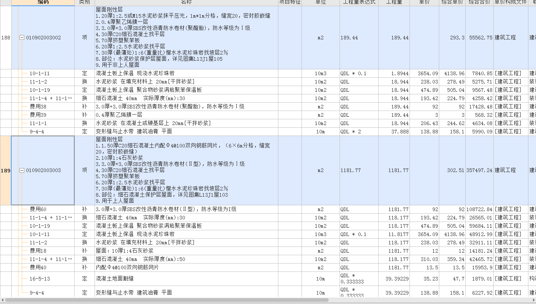Screen dimensions: 536x304
Task: Click the total price 59684.11
Action: pyautogui.click(x=481, y=226)
